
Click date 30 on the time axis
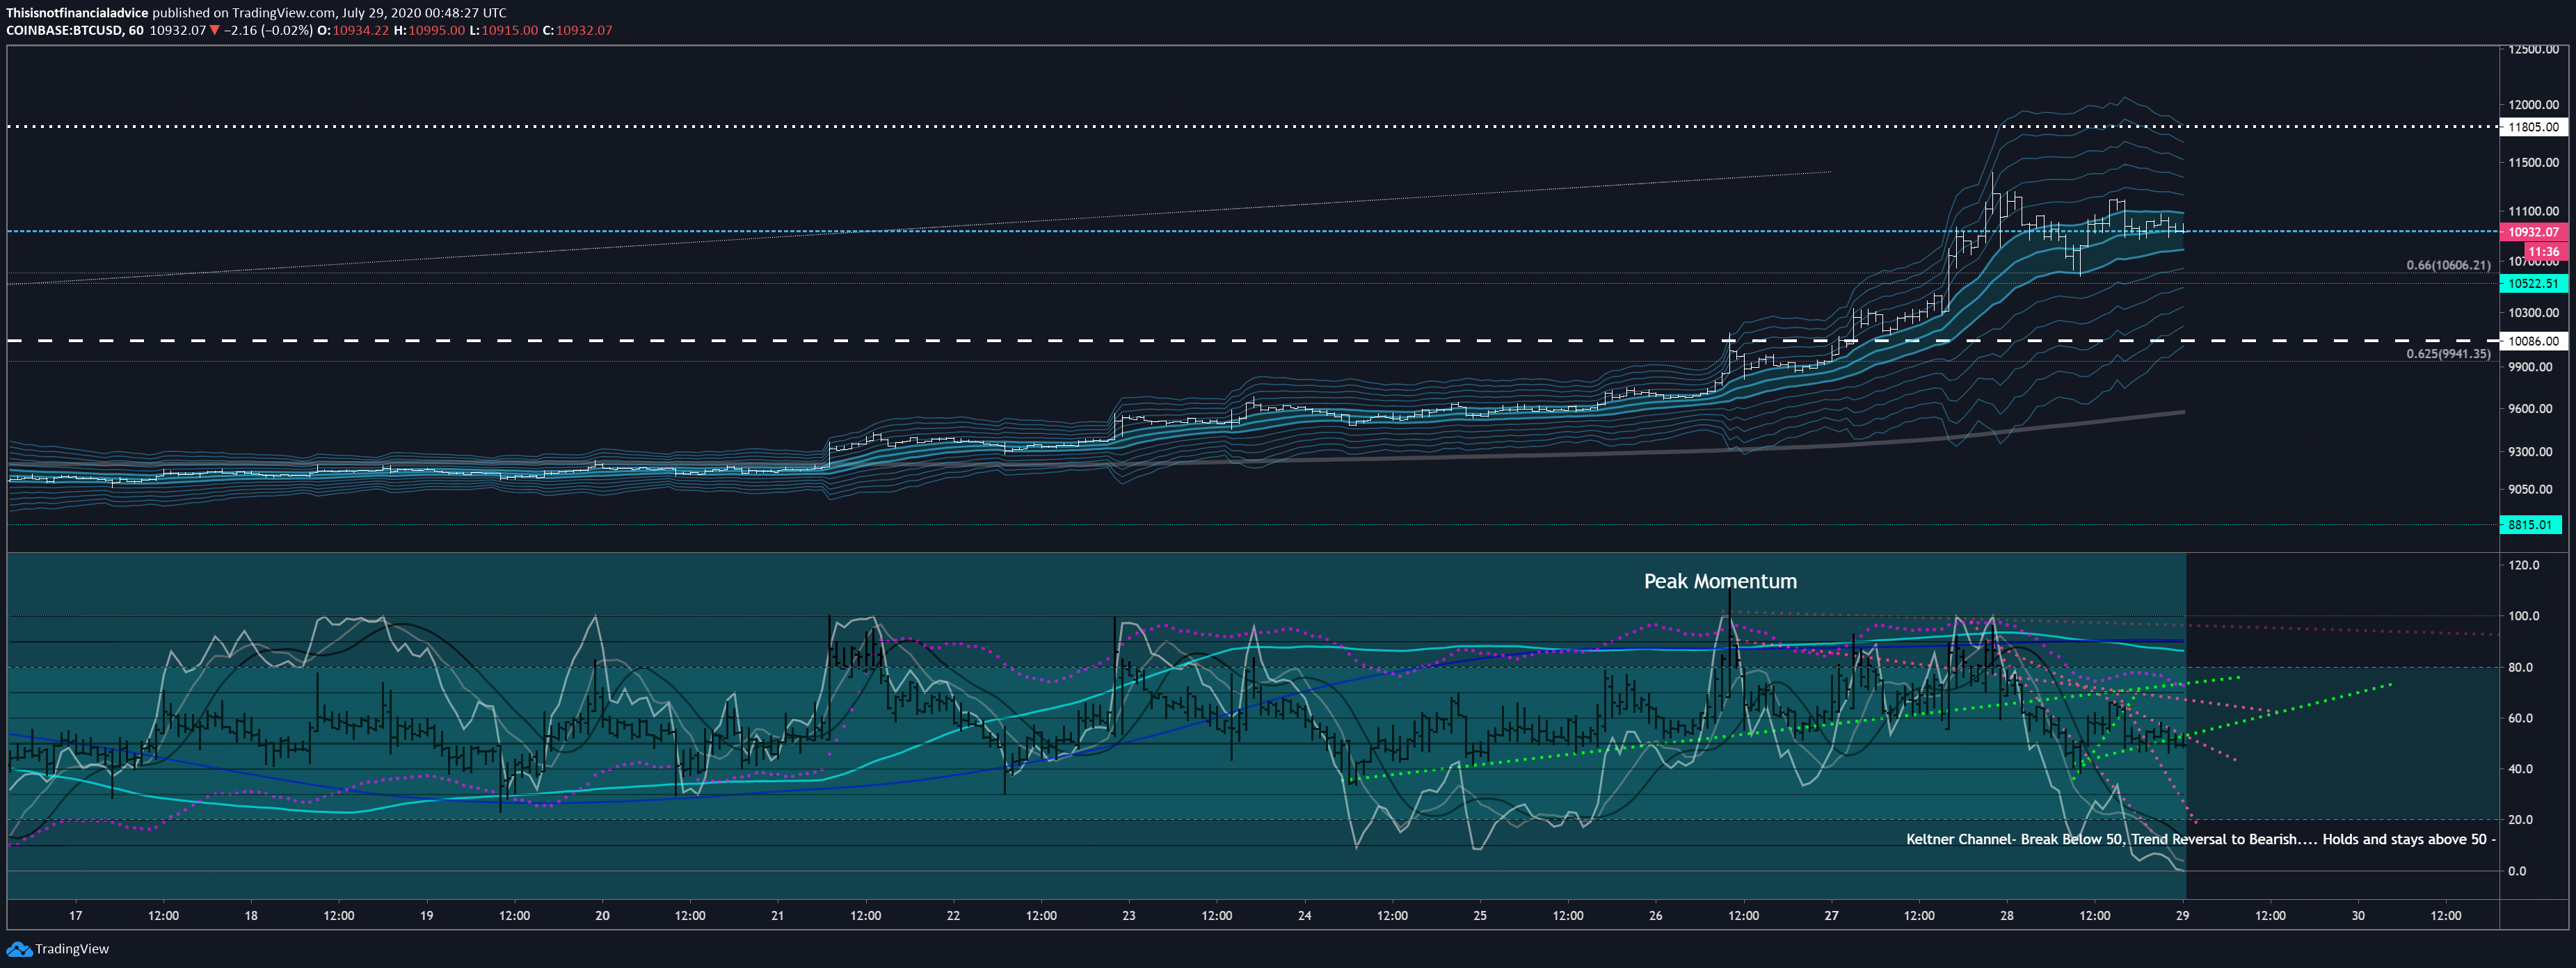coord(2358,916)
